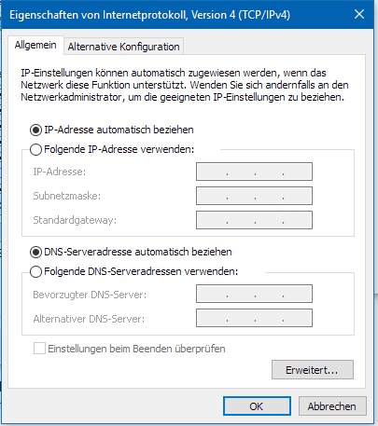Select IP-Adresse automatisch beziehen radio button
The height and width of the screenshot is (426, 378).
pyautogui.click(x=35, y=130)
